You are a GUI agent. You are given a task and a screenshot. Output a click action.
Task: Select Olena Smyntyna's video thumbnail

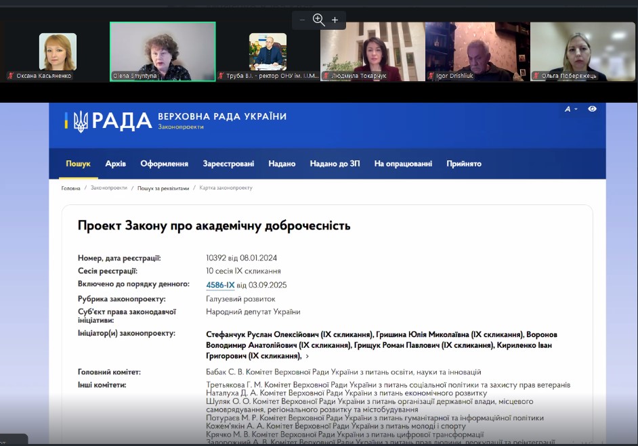point(163,51)
